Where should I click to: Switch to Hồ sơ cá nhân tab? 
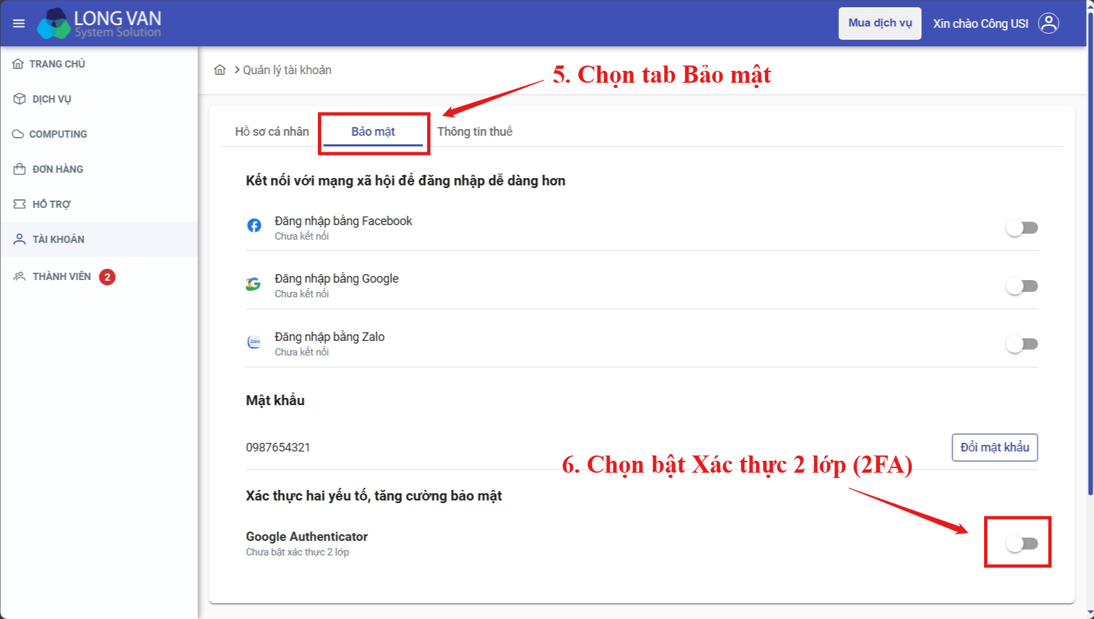(272, 131)
